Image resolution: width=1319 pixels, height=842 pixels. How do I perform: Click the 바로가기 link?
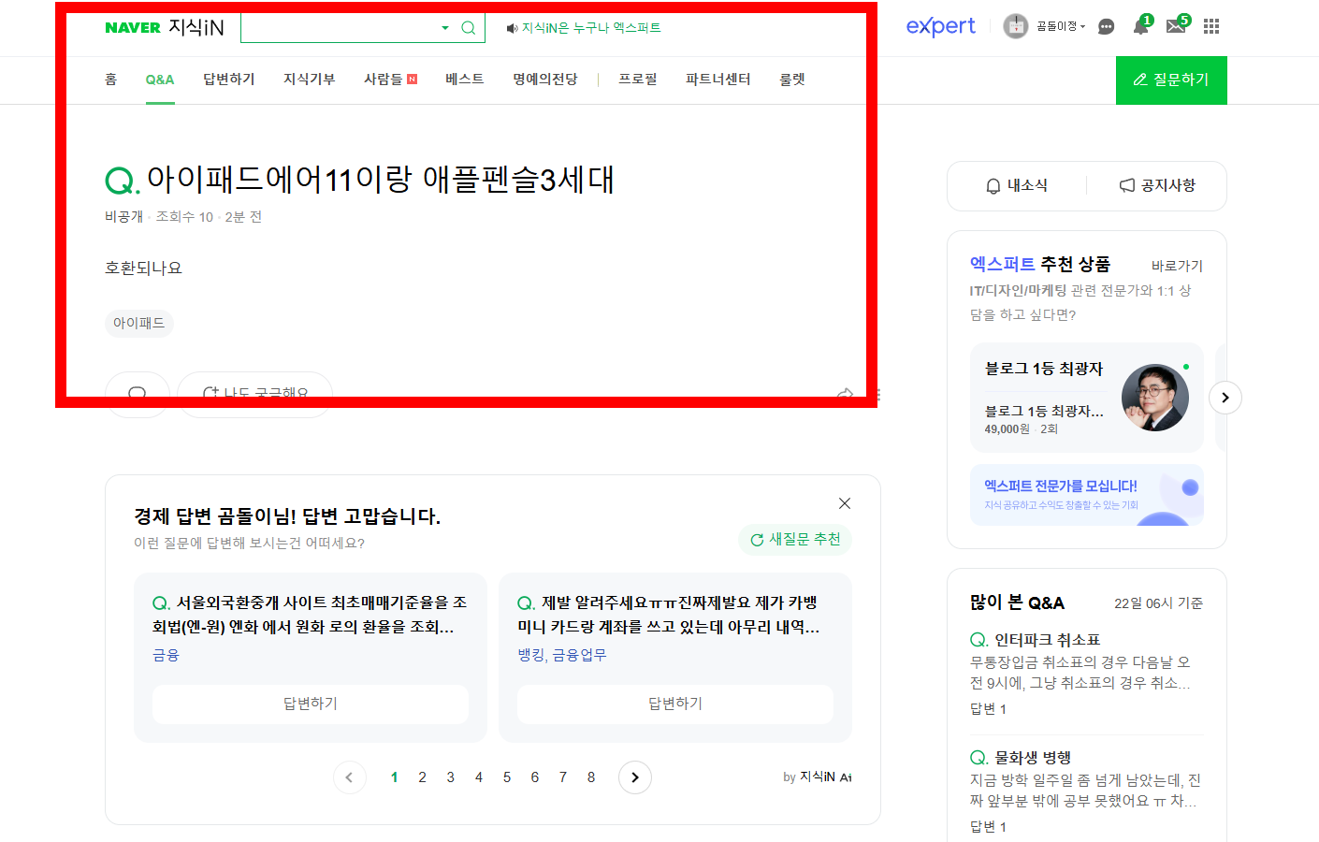pyautogui.click(x=1177, y=266)
